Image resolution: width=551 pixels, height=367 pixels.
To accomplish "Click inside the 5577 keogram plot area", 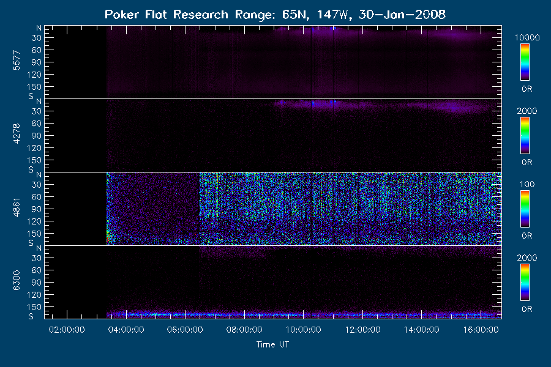I will pos(273,62).
